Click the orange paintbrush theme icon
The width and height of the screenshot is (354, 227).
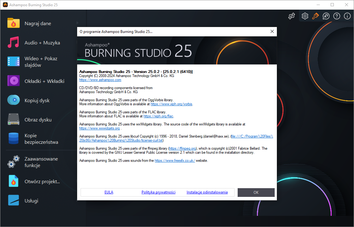click(315, 16)
